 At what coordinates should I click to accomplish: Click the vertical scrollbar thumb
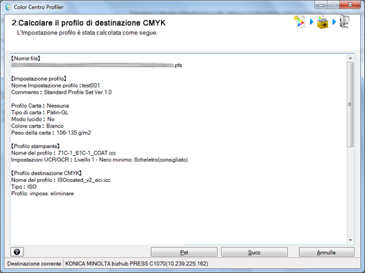pyautogui.click(x=350, y=104)
